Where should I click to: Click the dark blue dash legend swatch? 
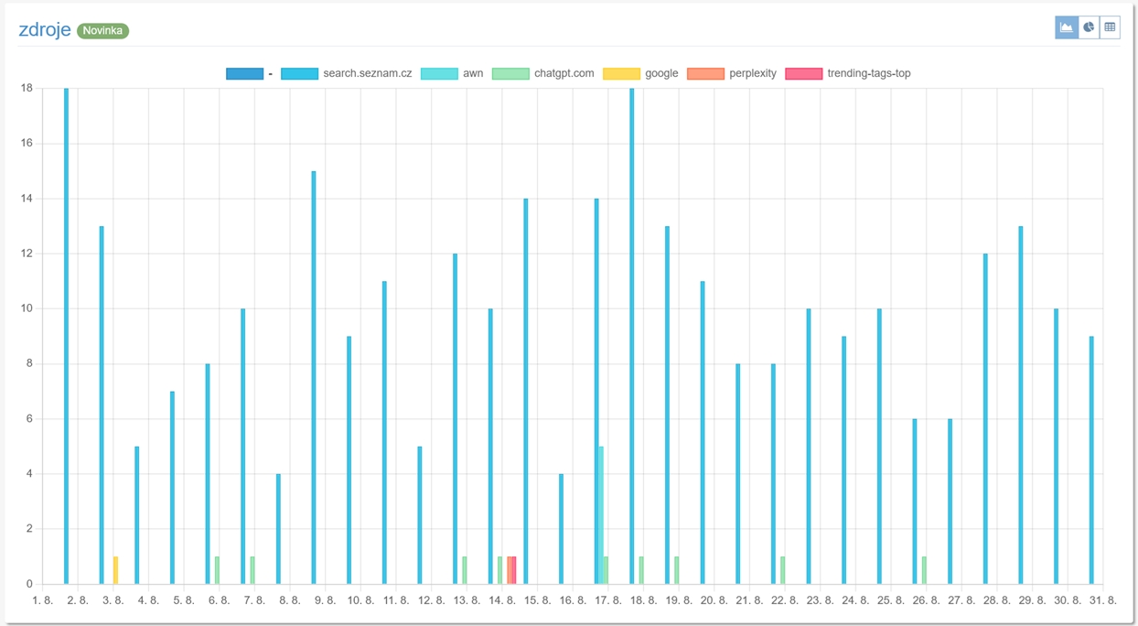coord(244,73)
